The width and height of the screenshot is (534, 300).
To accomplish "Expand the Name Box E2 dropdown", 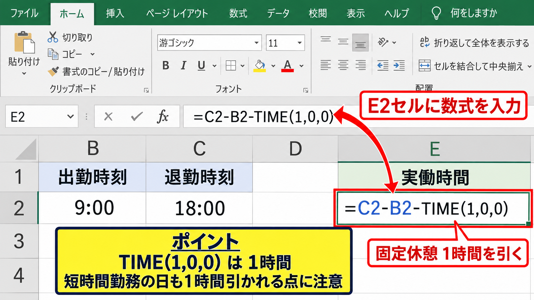I will click(x=71, y=117).
